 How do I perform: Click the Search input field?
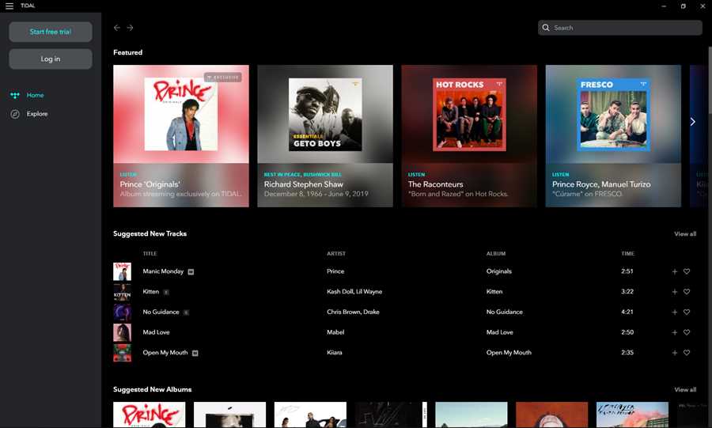click(620, 28)
